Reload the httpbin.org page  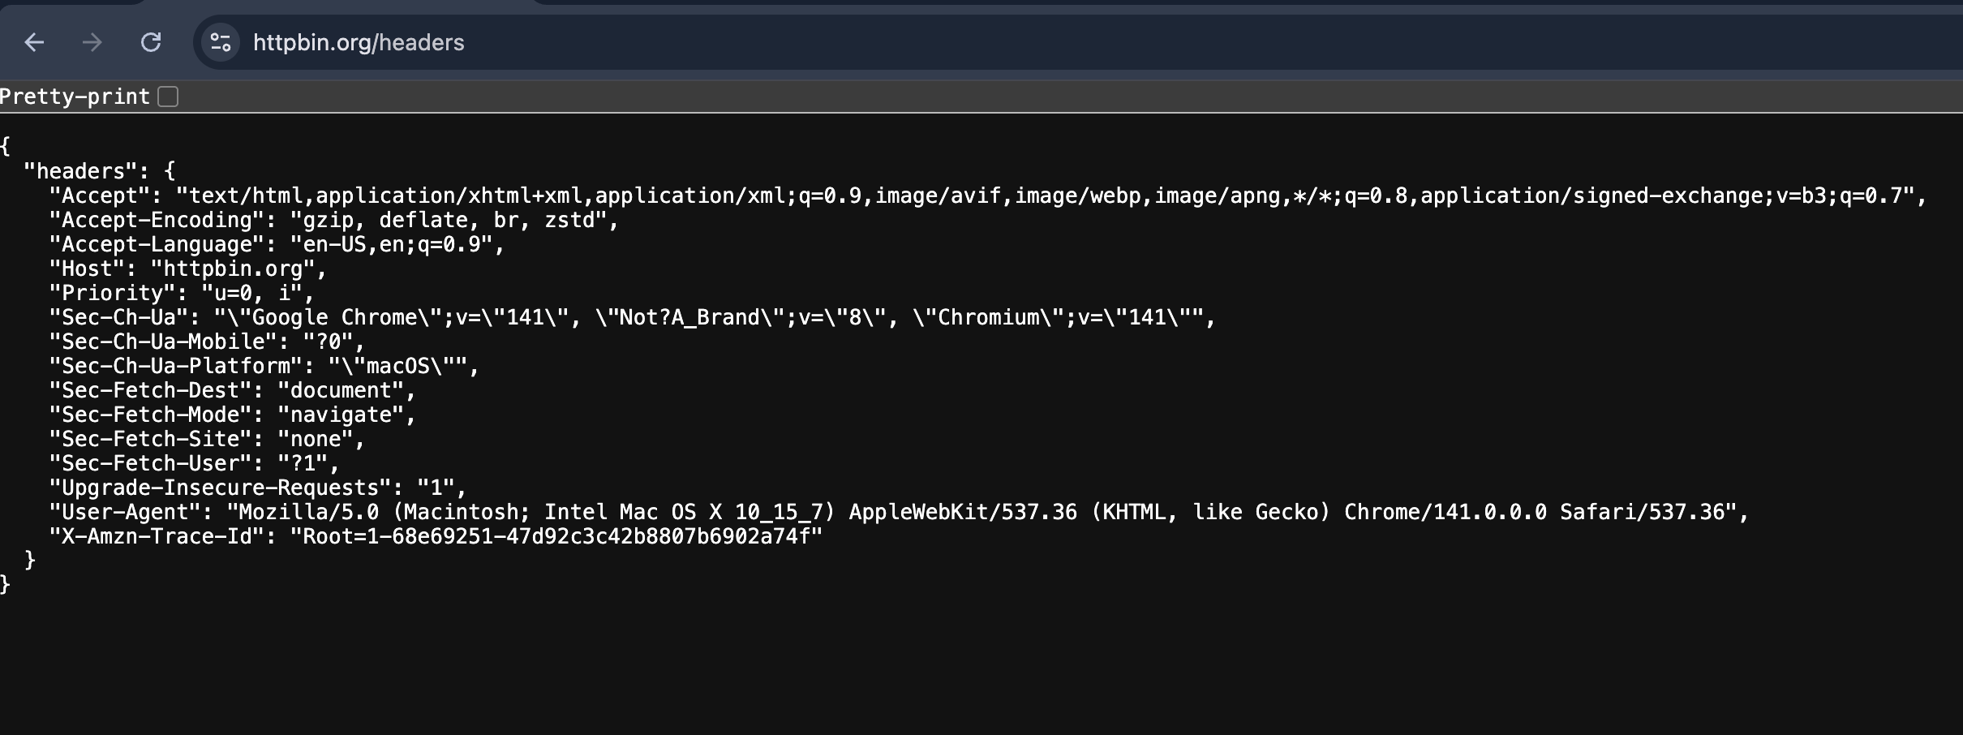point(151,42)
